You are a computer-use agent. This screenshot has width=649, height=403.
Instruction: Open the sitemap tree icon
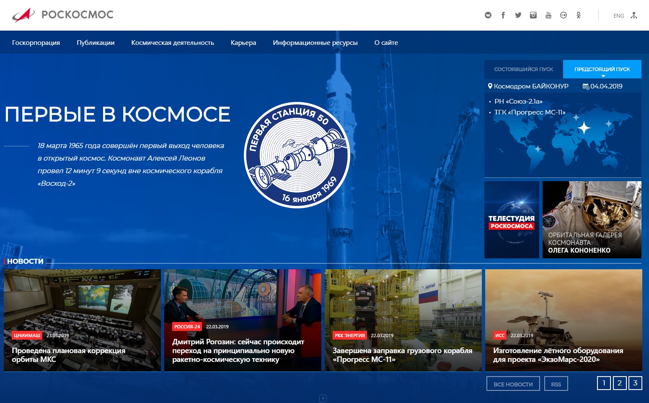tap(634, 15)
